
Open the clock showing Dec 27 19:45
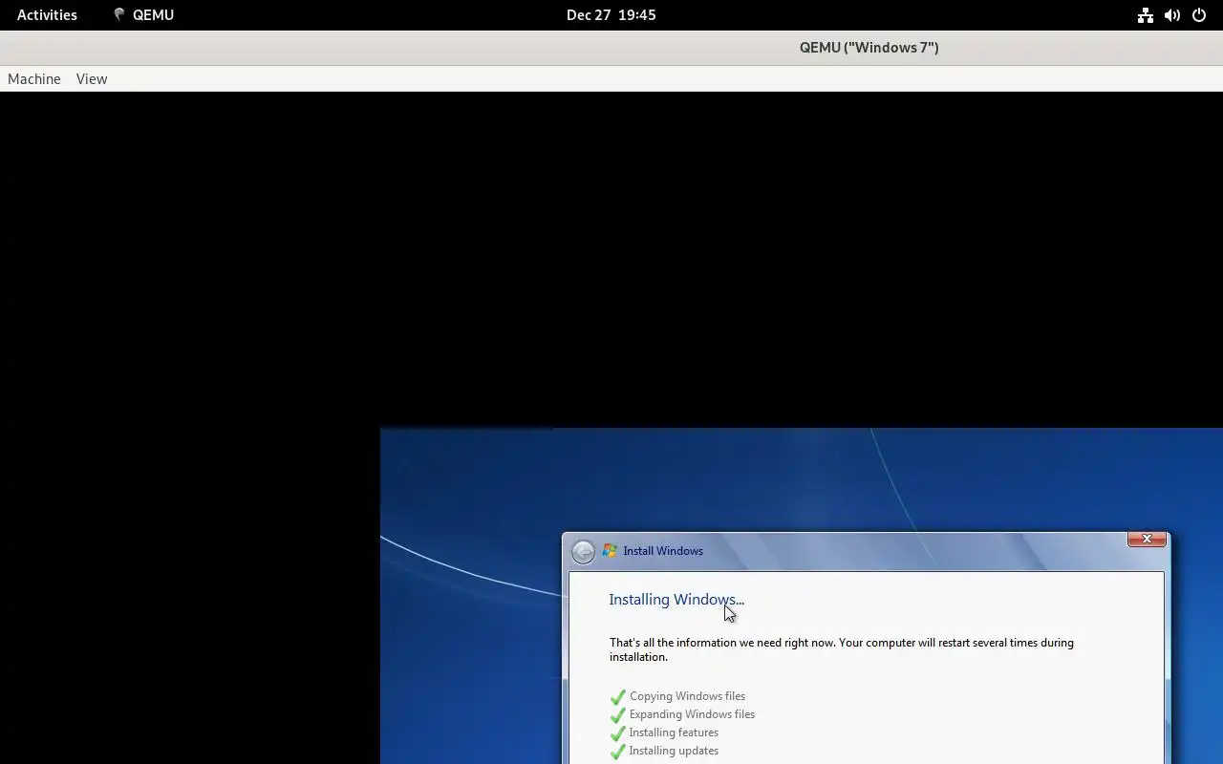click(611, 15)
